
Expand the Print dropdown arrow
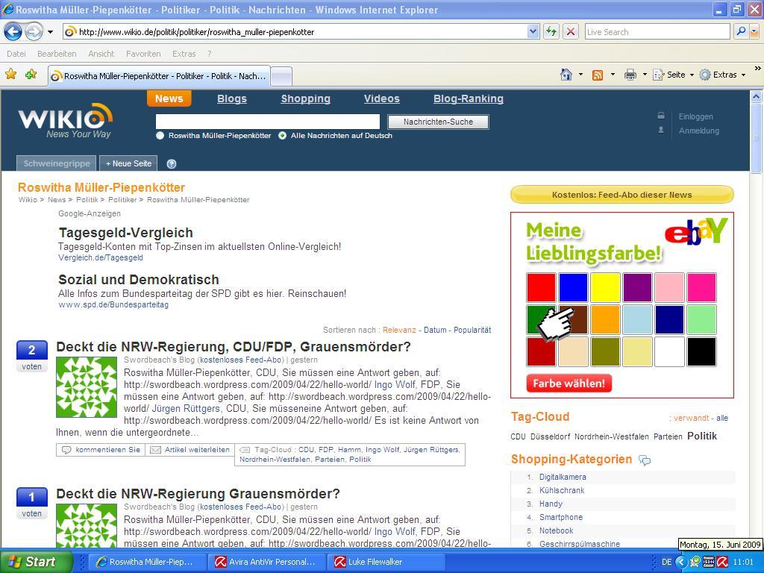coord(645,75)
